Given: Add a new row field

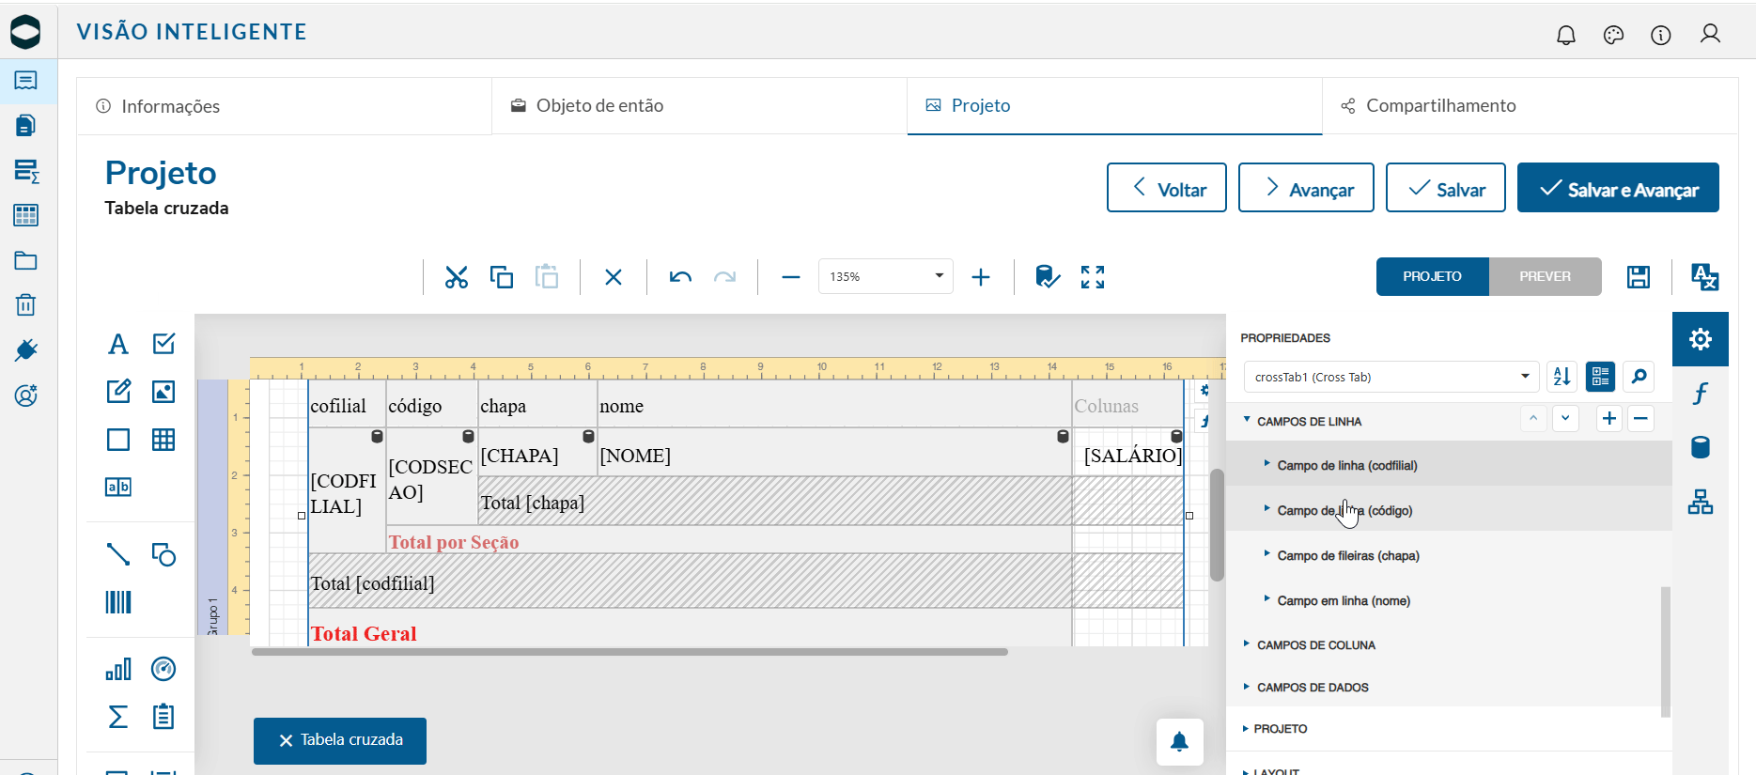Looking at the screenshot, I should click(x=1609, y=419).
